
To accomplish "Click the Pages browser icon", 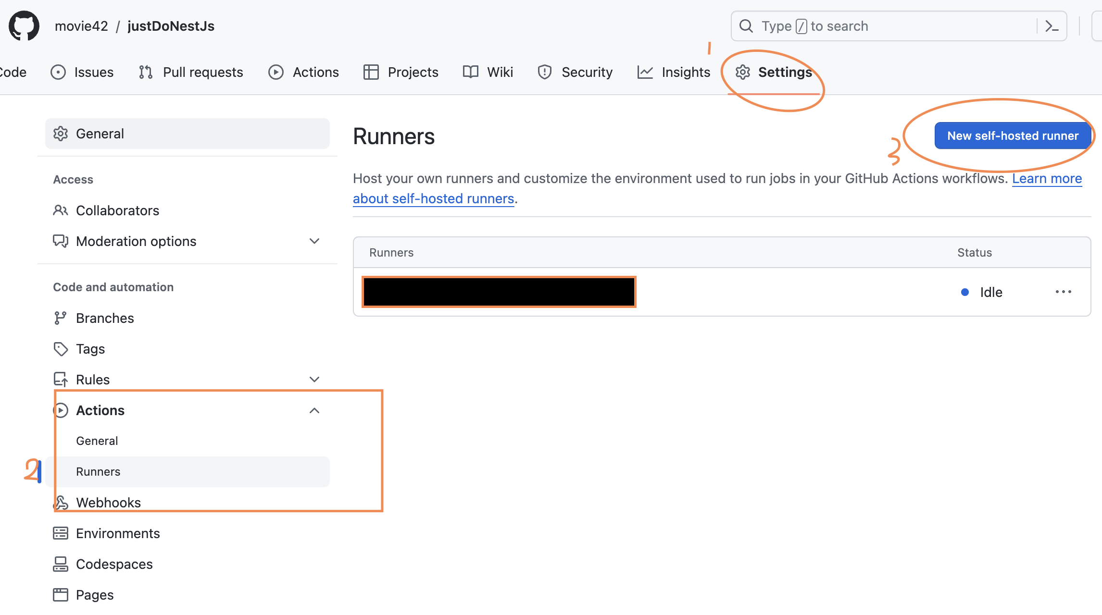I will [x=61, y=595].
